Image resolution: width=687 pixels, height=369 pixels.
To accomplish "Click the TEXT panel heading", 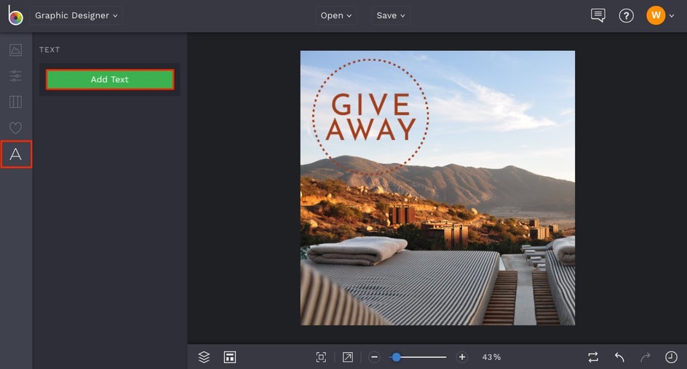I will pyautogui.click(x=49, y=50).
